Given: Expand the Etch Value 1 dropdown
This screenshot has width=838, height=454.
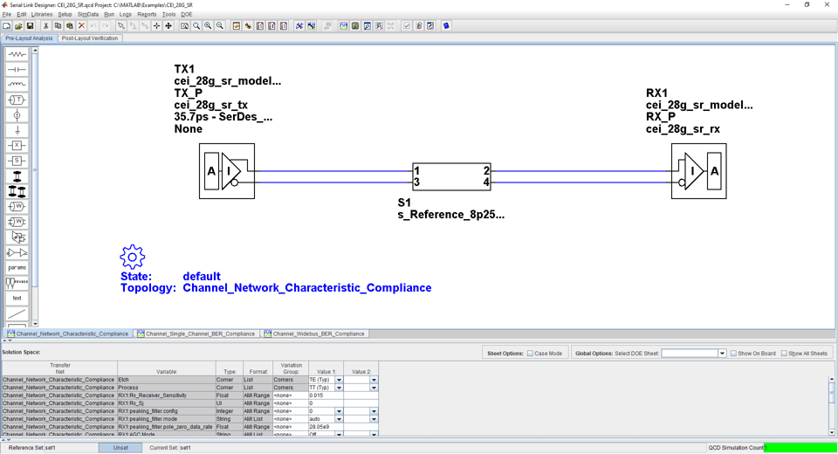Looking at the screenshot, I should 339,380.
